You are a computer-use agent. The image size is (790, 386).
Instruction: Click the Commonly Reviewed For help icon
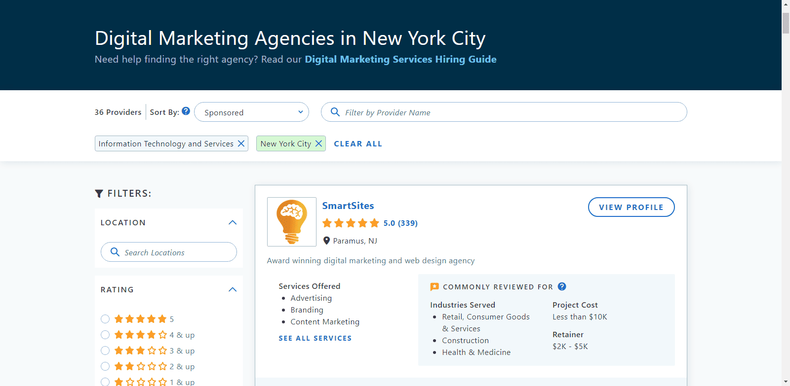coord(562,286)
